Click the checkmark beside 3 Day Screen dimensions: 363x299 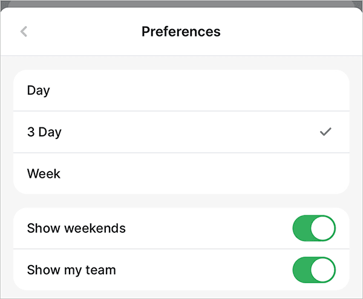(x=325, y=132)
